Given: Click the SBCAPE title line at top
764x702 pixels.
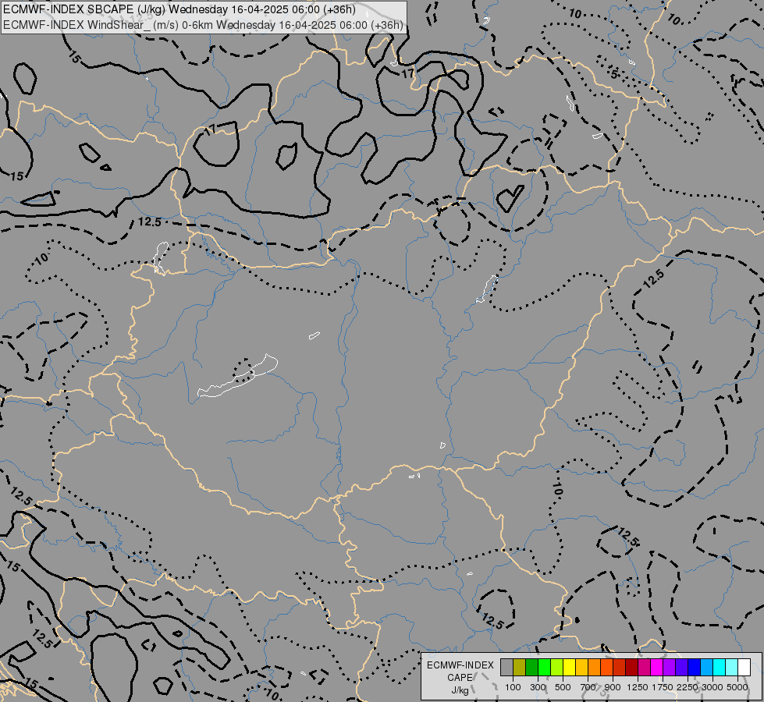Looking at the screenshot, I should click(179, 9).
